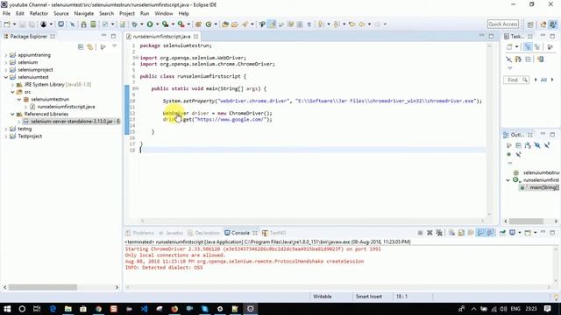
Task: Collapse the src folder node
Action: point(12,92)
